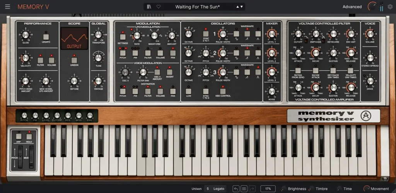This screenshot has height=193, width=396.
Task: Toggle LFO Filter destination button
Action: 148,53
